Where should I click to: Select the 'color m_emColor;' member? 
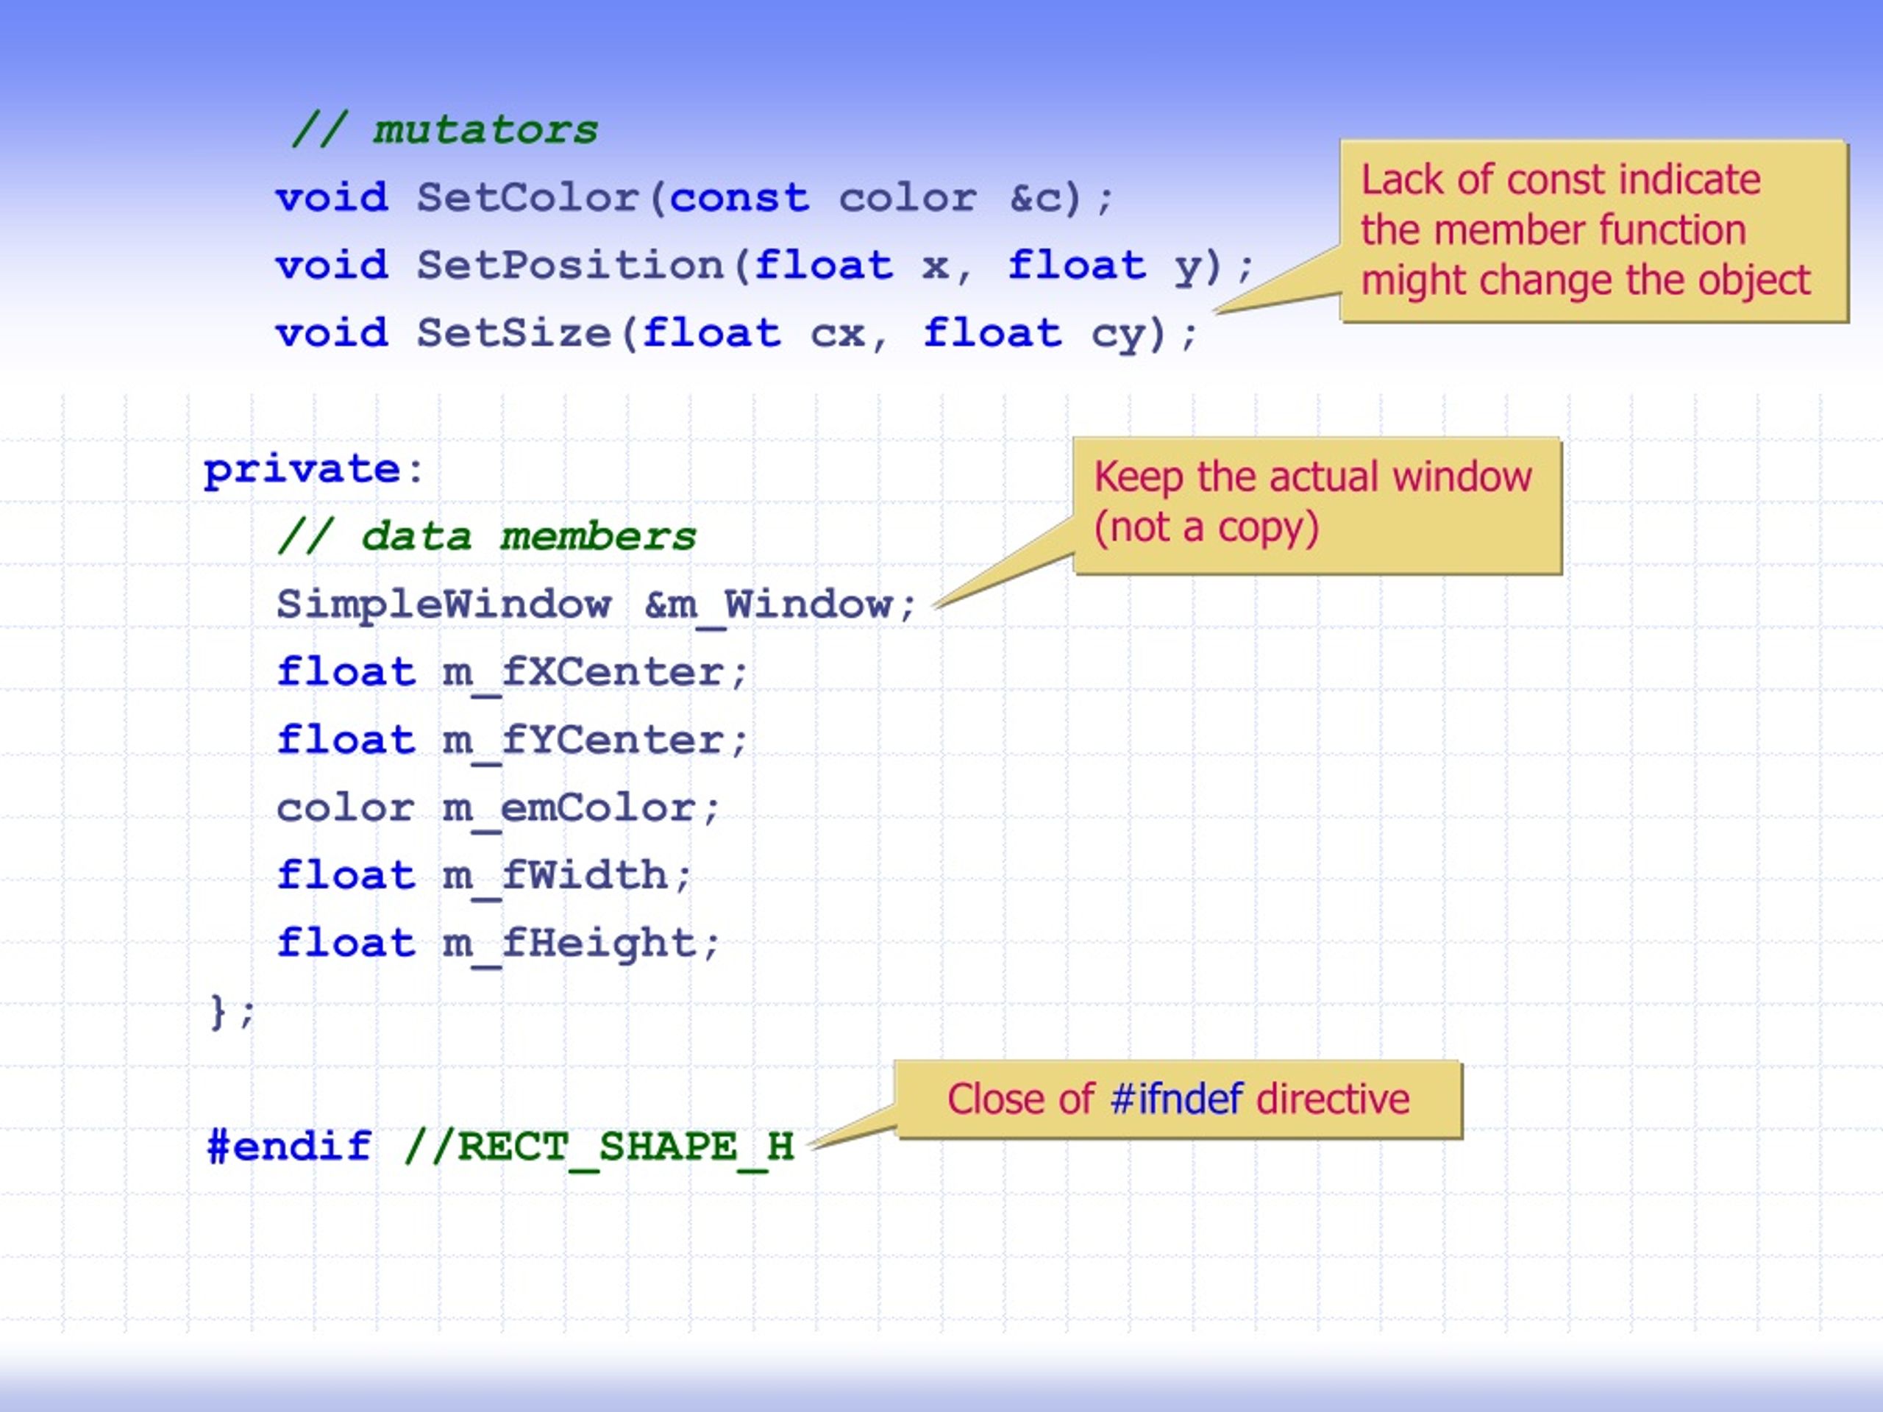(x=499, y=810)
